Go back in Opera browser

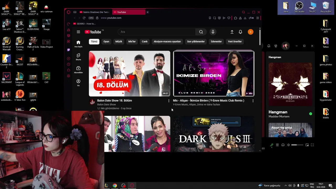pos(75,18)
